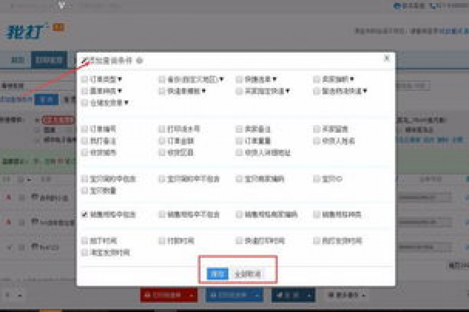Close the query-condition dialog with the X

pyautogui.click(x=387, y=58)
